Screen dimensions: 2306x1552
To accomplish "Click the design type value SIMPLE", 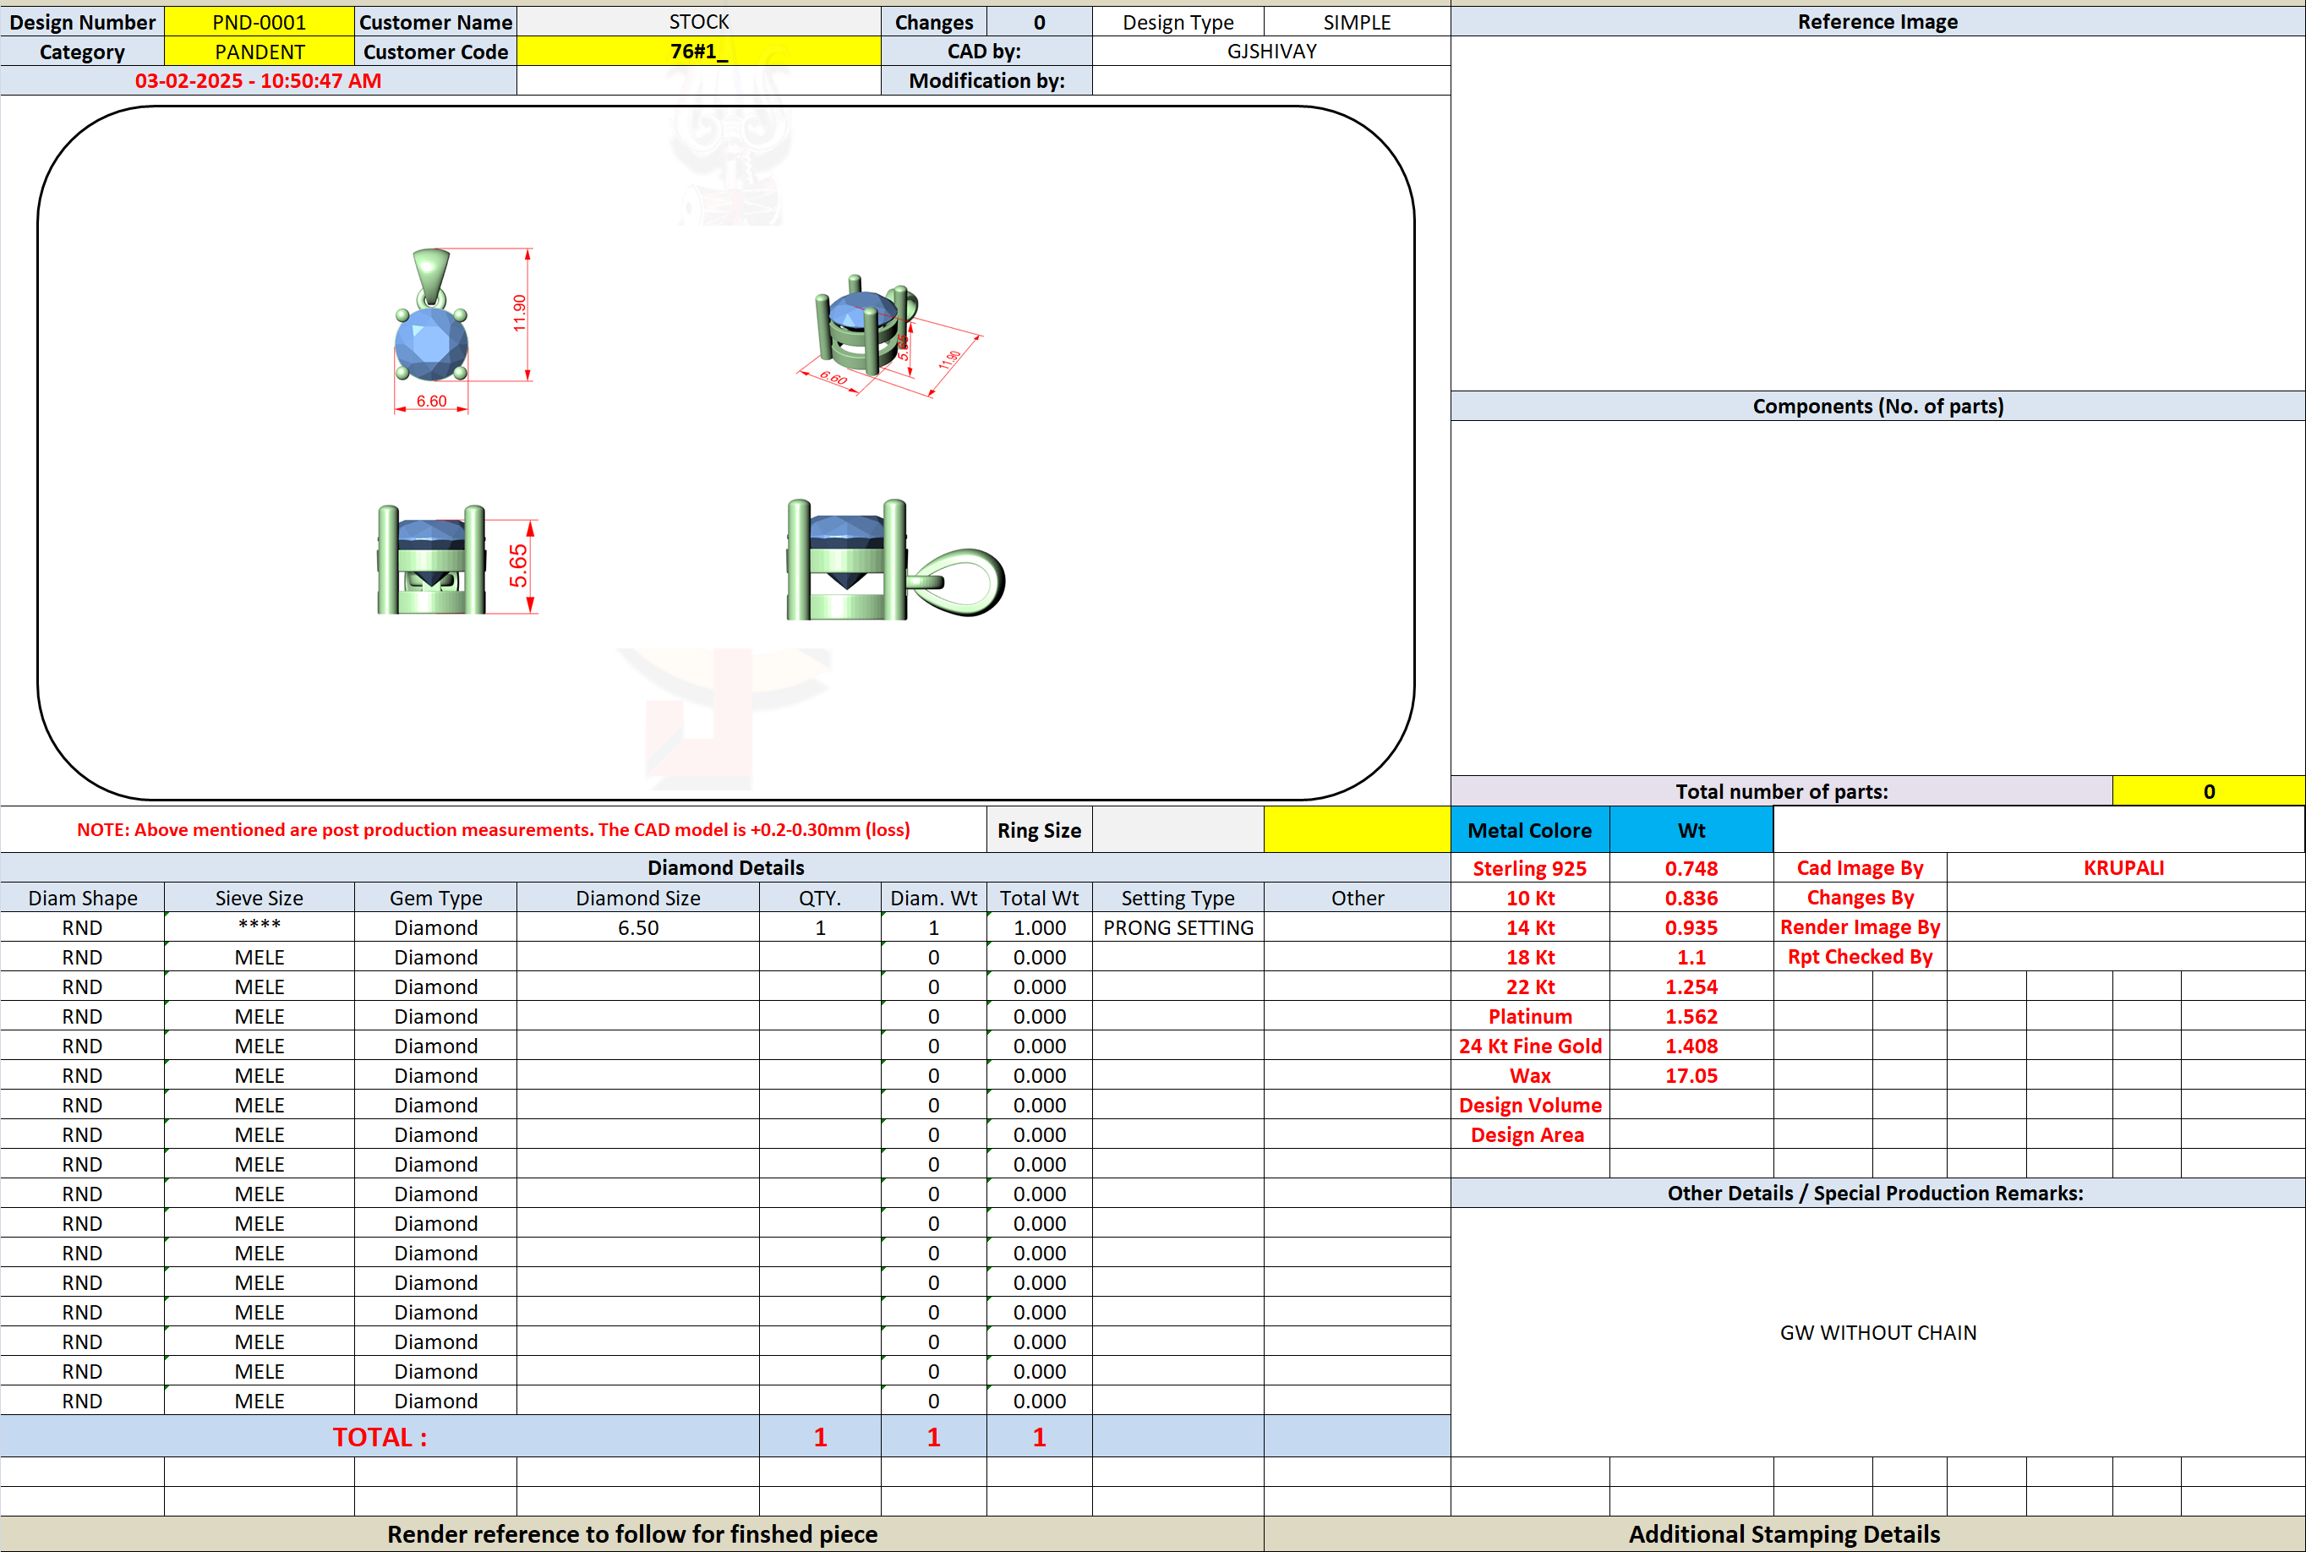I will pos(1357,22).
